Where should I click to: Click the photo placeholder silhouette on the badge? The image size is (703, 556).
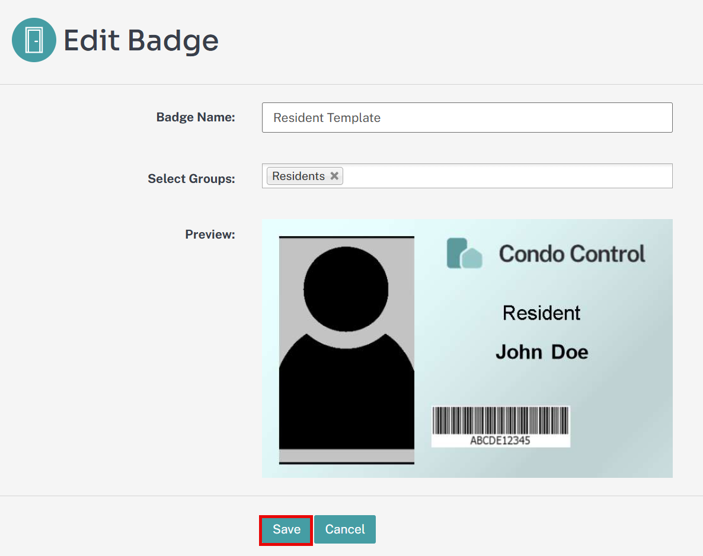coord(346,349)
